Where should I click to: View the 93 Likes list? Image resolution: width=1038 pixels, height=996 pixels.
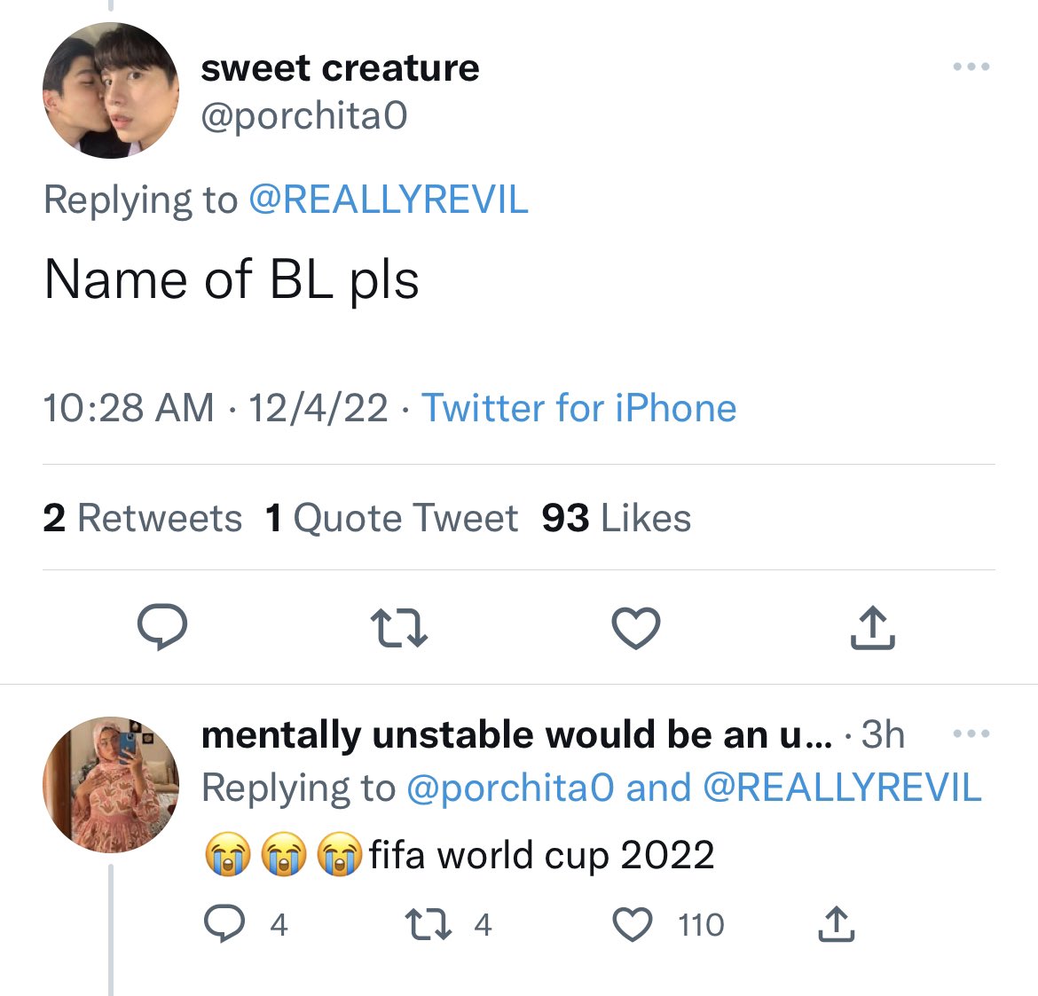point(616,518)
